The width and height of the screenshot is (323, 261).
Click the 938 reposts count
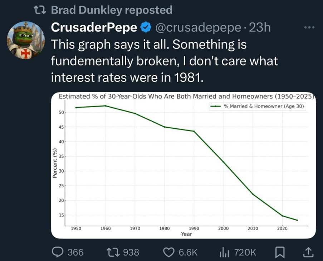131,252
